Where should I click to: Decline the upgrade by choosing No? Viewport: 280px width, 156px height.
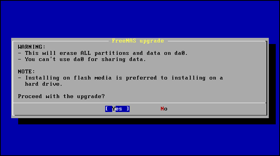[164, 109]
